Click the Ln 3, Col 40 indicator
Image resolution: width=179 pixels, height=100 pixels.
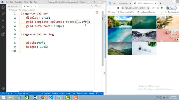pos(46,93)
